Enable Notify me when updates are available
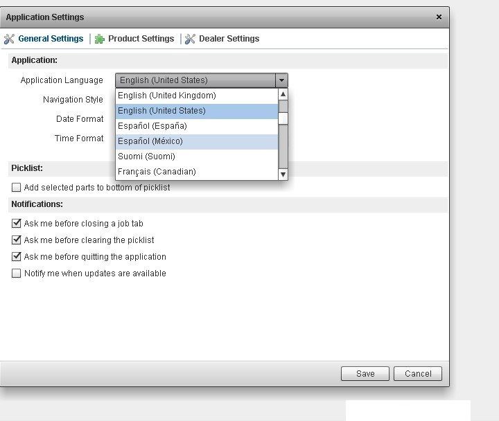 (17, 274)
